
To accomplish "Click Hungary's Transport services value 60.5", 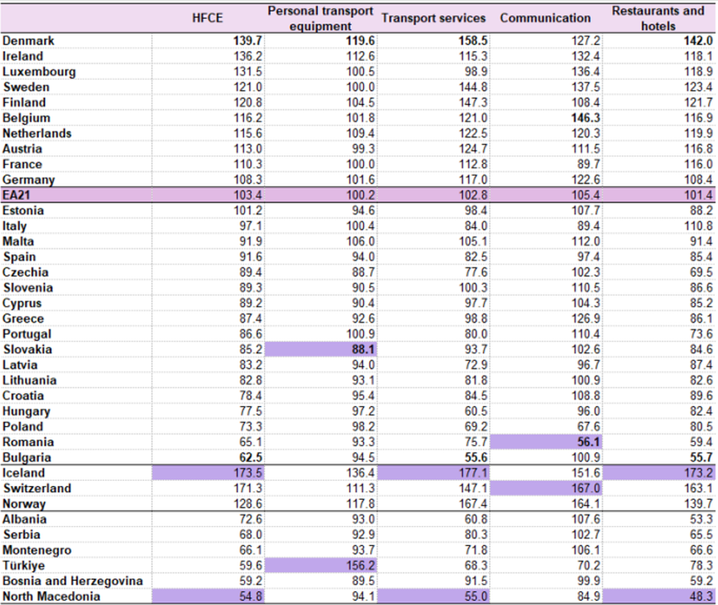I will pyautogui.click(x=475, y=411).
